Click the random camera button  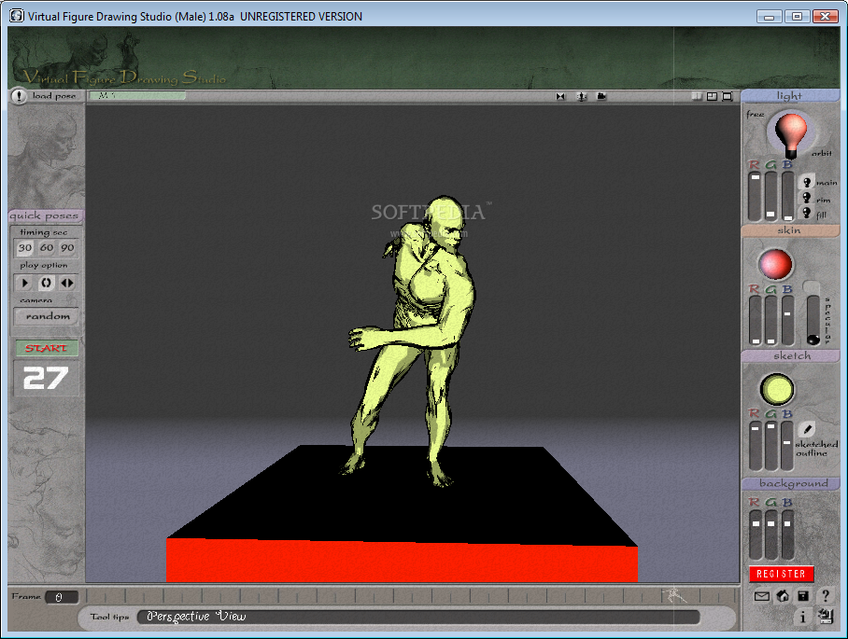tap(47, 316)
